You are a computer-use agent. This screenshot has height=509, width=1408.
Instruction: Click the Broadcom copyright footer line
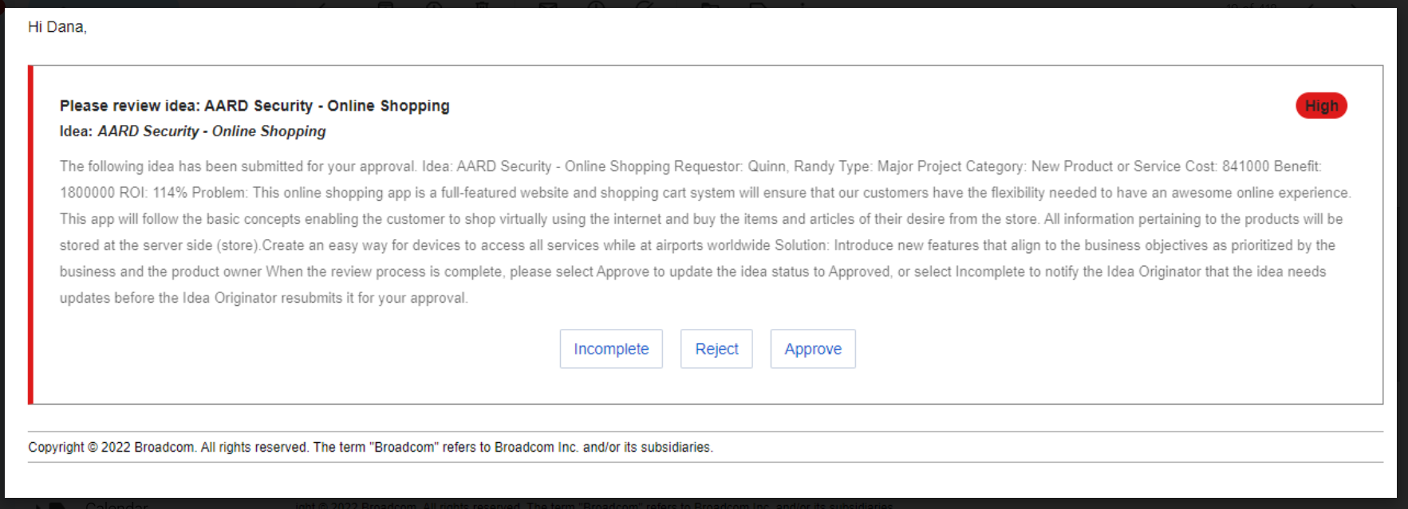[x=370, y=447]
